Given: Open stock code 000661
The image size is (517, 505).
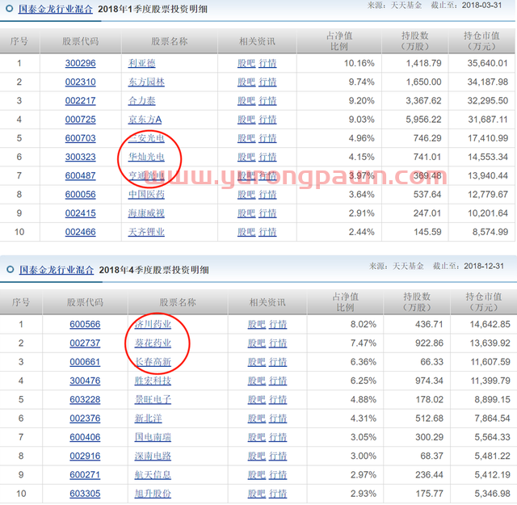Looking at the screenshot, I should 85,362.
